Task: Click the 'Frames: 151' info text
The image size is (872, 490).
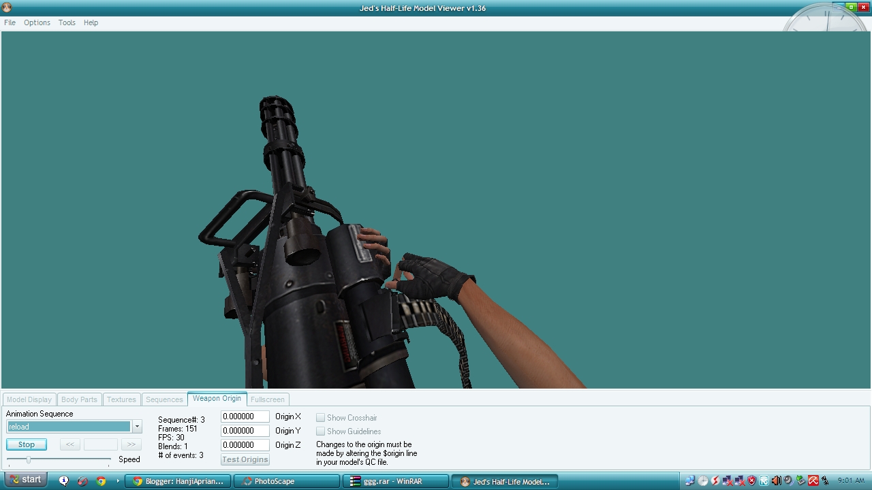Action: [178, 429]
